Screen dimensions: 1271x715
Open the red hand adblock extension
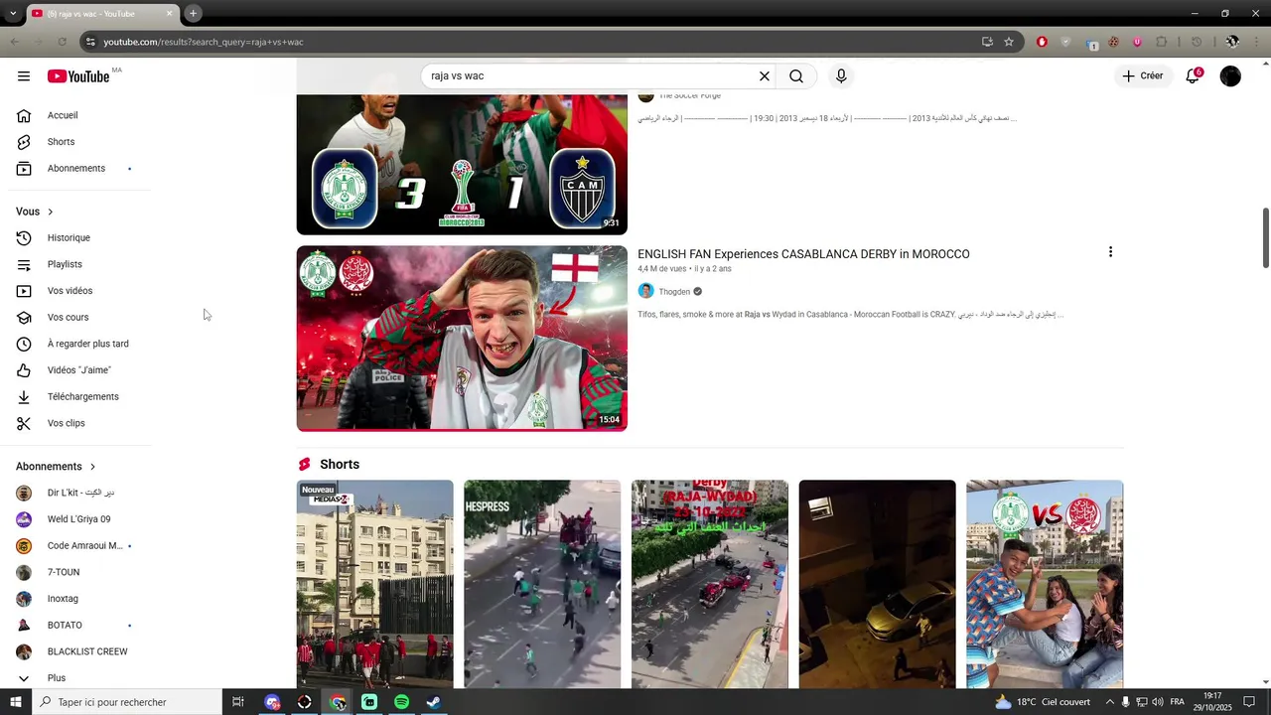click(x=1042, y=42)
